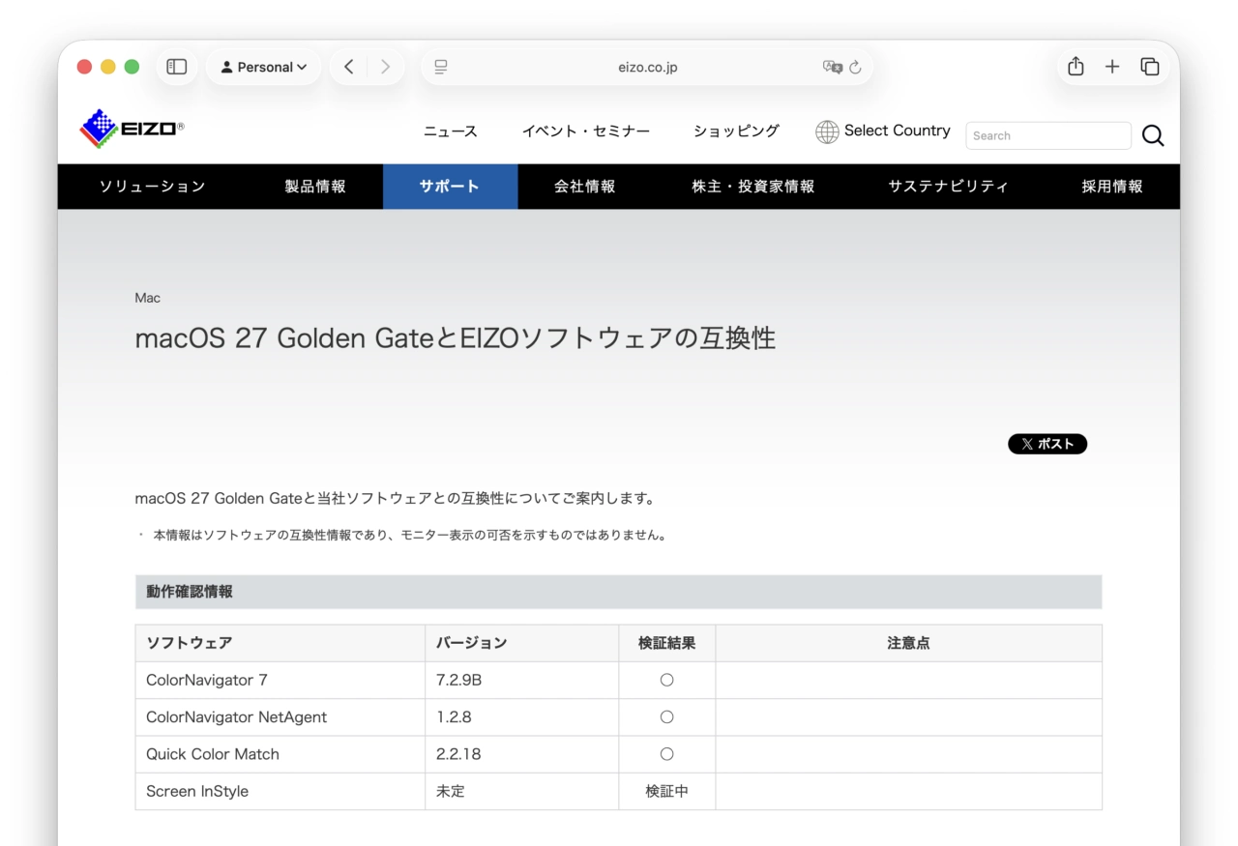Click the circle result for ColorNavigator 7
The height and width of the screenshot is (846, 1238).
[x=666, y=680]
